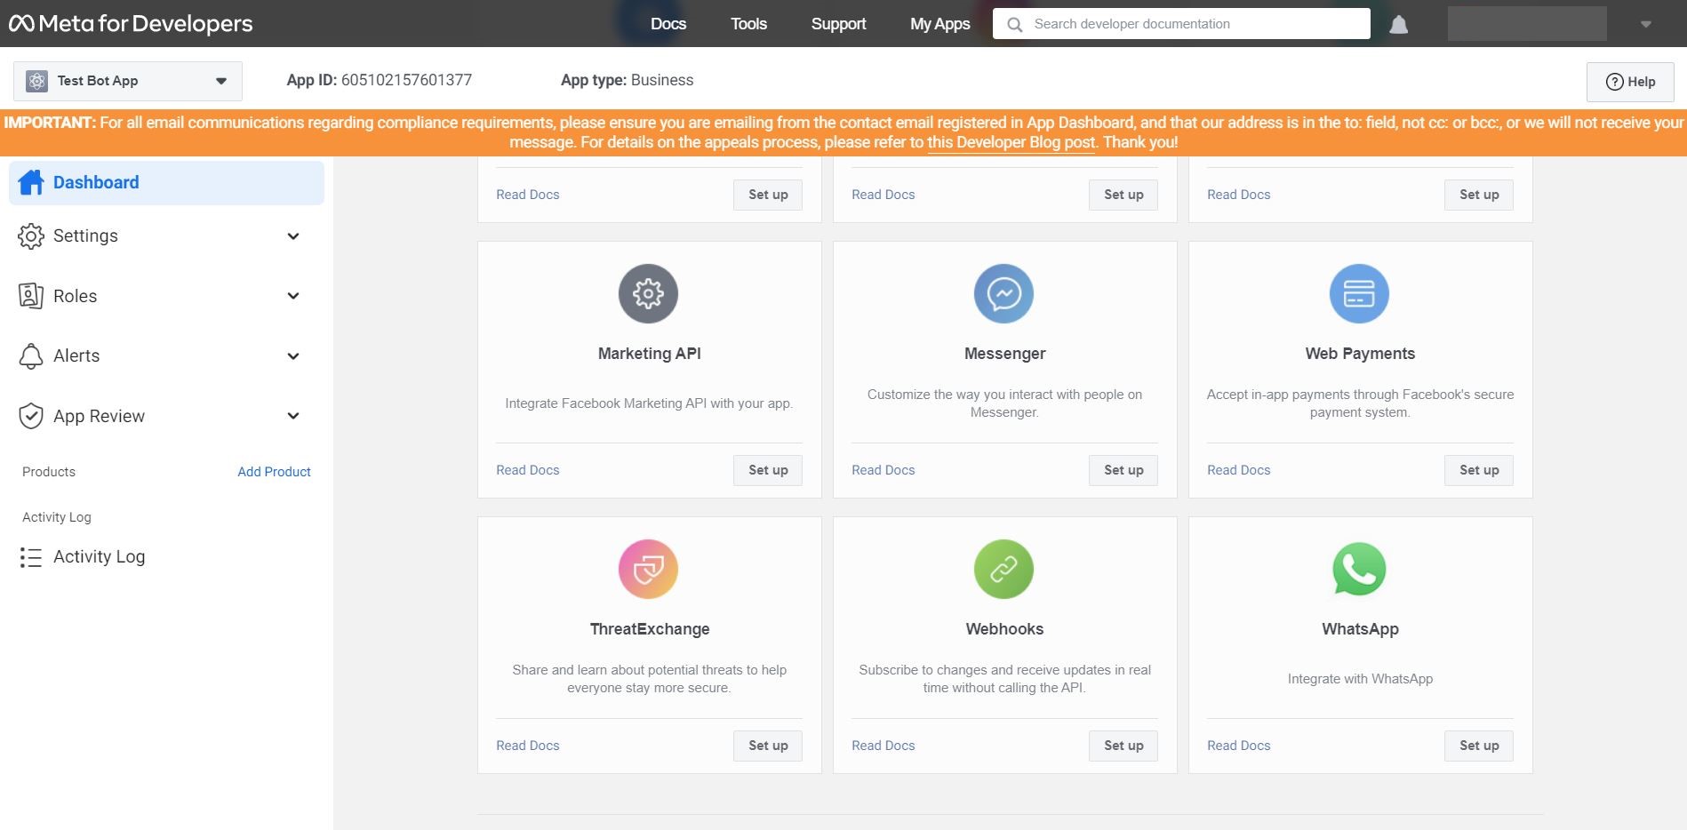Open Read Docs for WhatsApp
1687x830 pixels.
point(1239,746)
